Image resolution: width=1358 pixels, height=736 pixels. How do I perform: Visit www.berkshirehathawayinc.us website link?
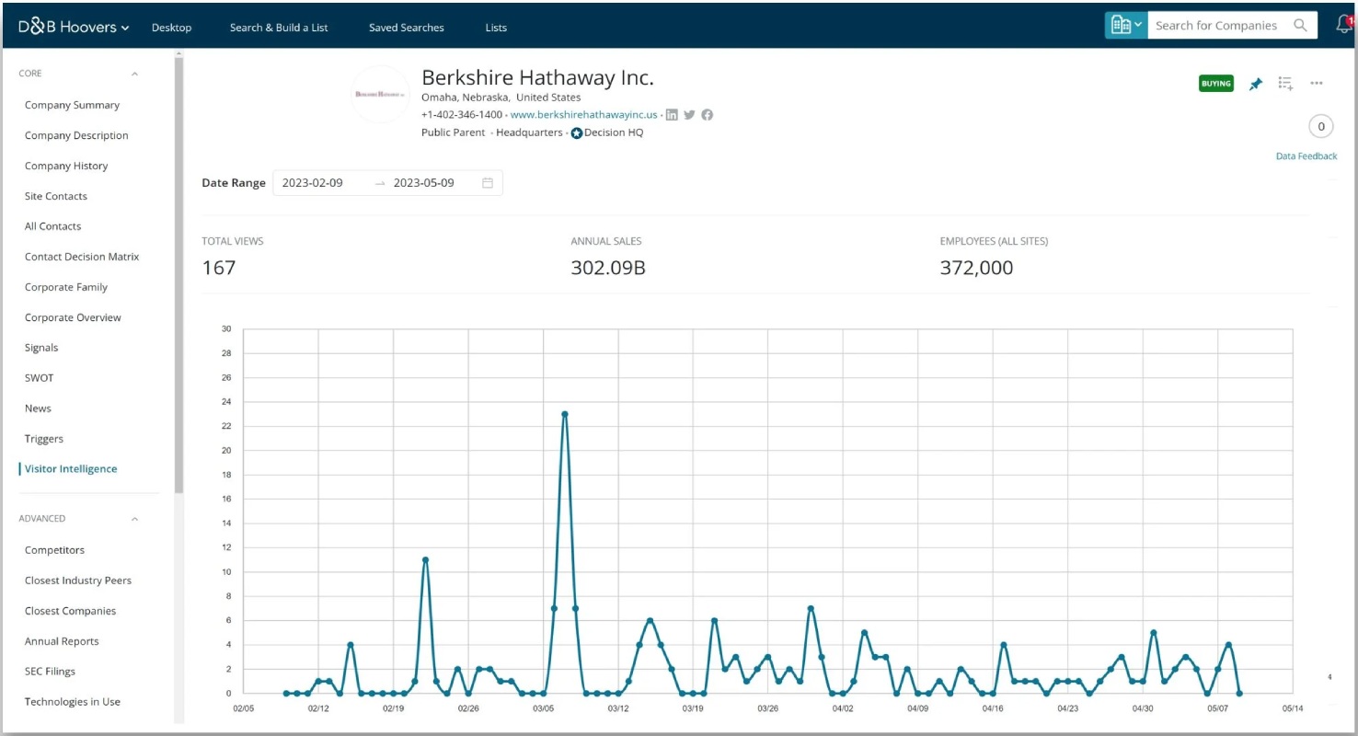click(x=584, y=115)
